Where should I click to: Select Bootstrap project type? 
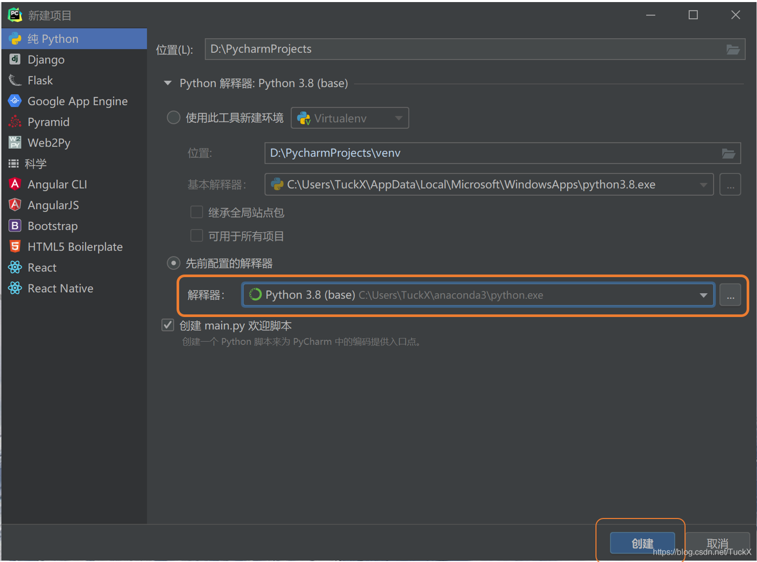click(74, 226)
